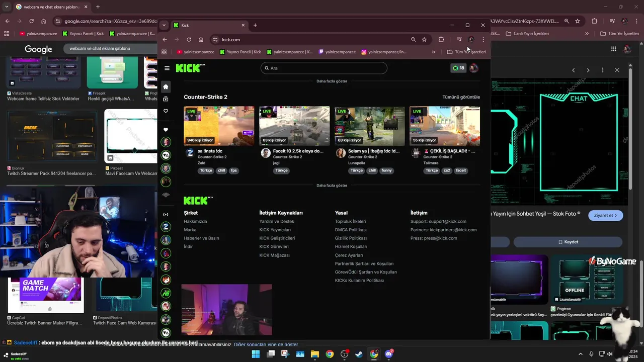Image resolution: width=644 pixels, height=362 pixels.
Task: Click KICK Mağazası footer link
Action: [274, 255]
